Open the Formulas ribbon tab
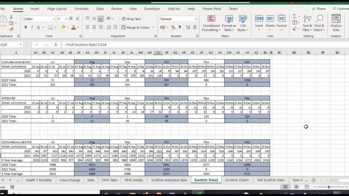This screenshot has width=349, height=196. 81,9
